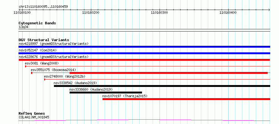
Task: Open the nsv4228676 (gnomADStructuralVariants) label
Action: pyautogui.click(x=54, y=57)
